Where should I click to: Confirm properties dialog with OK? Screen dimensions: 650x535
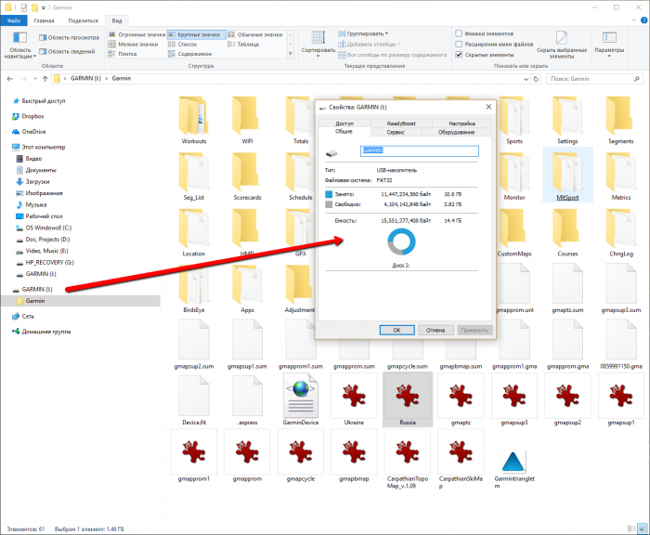pos(396,330)
